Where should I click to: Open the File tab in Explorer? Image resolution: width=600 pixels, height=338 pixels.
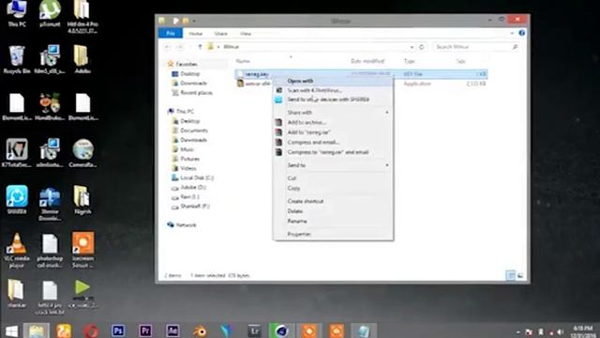[x=171, y=34]
